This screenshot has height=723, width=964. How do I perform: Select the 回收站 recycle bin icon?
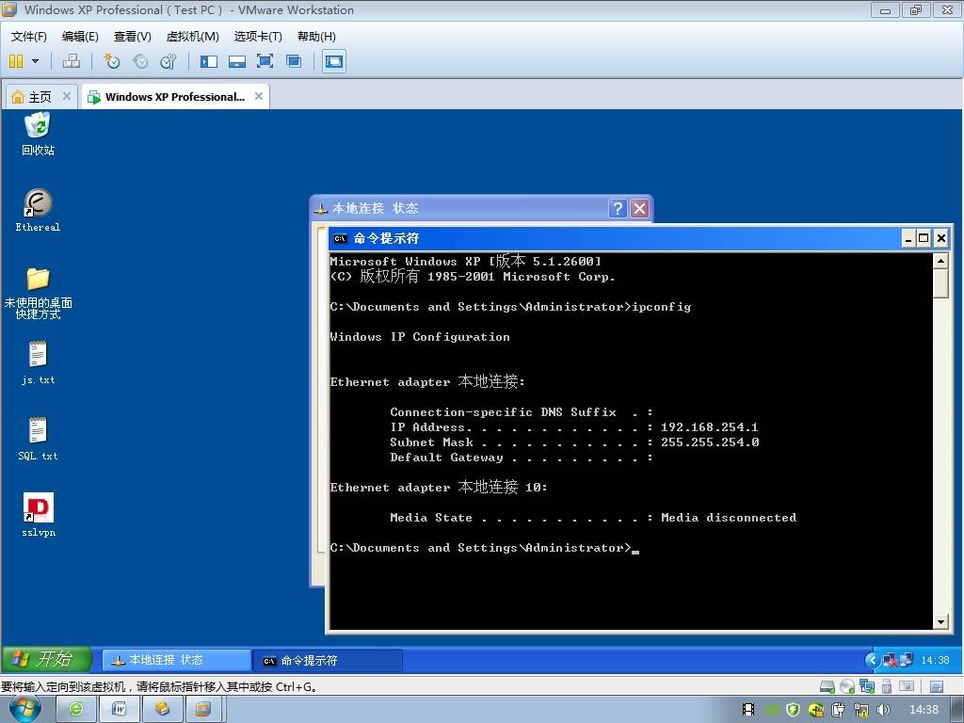click(38, 134)
